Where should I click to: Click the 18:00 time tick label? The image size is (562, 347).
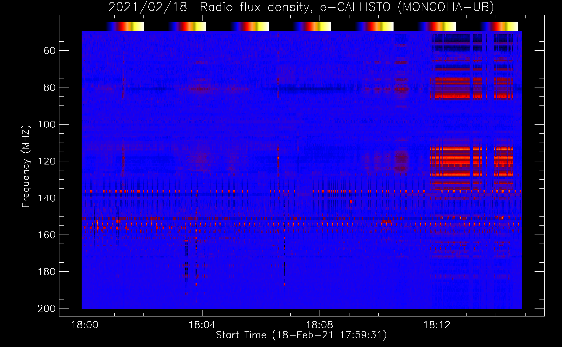point(85,325)
